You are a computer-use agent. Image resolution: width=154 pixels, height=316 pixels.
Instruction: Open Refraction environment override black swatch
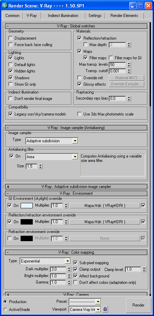pos(27,238)
